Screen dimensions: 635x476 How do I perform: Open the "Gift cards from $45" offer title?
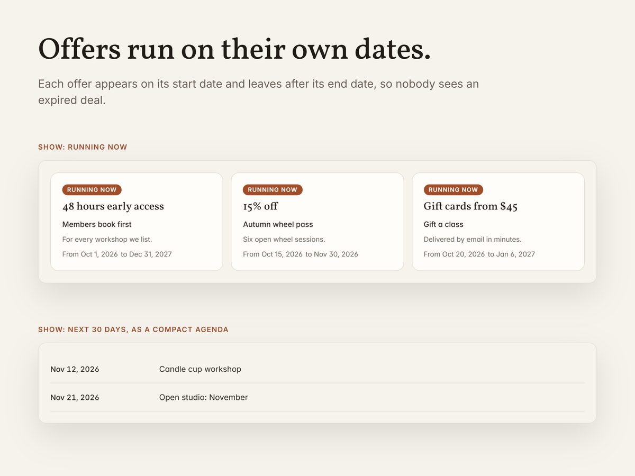(470, 206)
